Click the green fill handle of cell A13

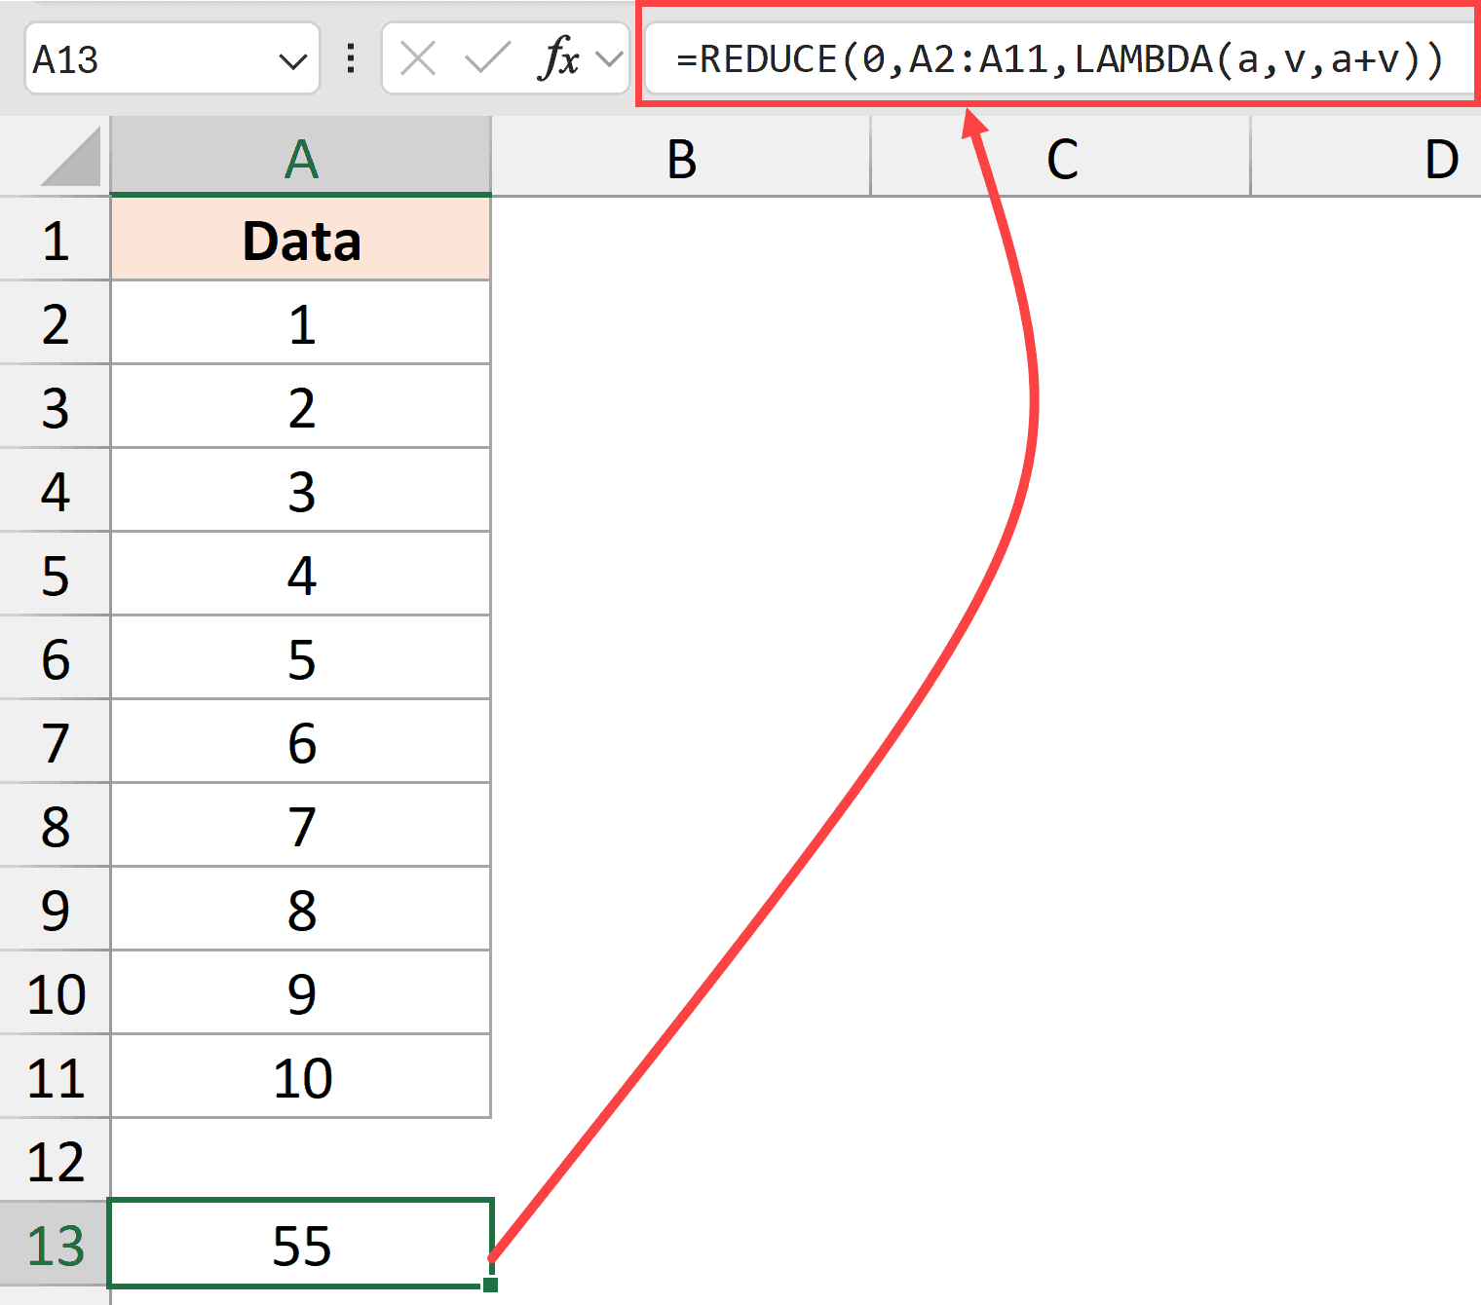click(491, 1286)
